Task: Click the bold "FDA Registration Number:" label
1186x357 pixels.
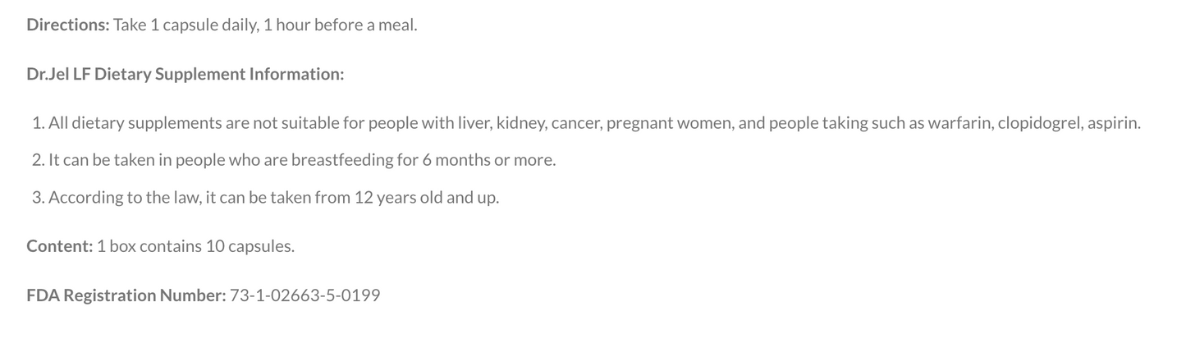Action: 126,295
